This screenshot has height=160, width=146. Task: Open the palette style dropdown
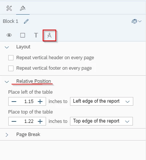pyautogui.click(x=137, y=21)
